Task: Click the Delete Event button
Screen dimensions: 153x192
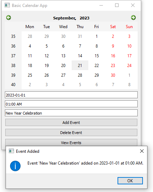Action: (71, 133)
